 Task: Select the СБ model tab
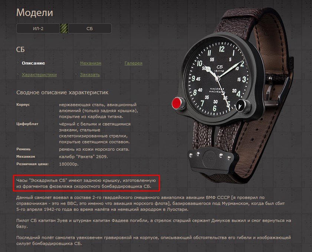tap(90, 29)
